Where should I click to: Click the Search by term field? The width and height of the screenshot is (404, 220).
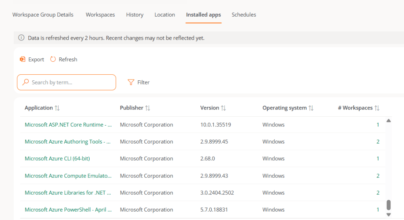(67, 82)
